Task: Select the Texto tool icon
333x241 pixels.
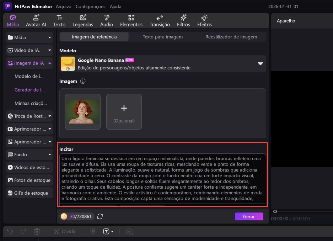Action: pyautogui.click(x=59, y=21)
